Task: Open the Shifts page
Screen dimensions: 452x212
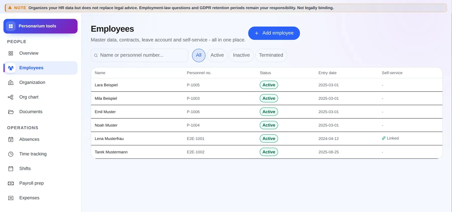Action: pos(40,169)
